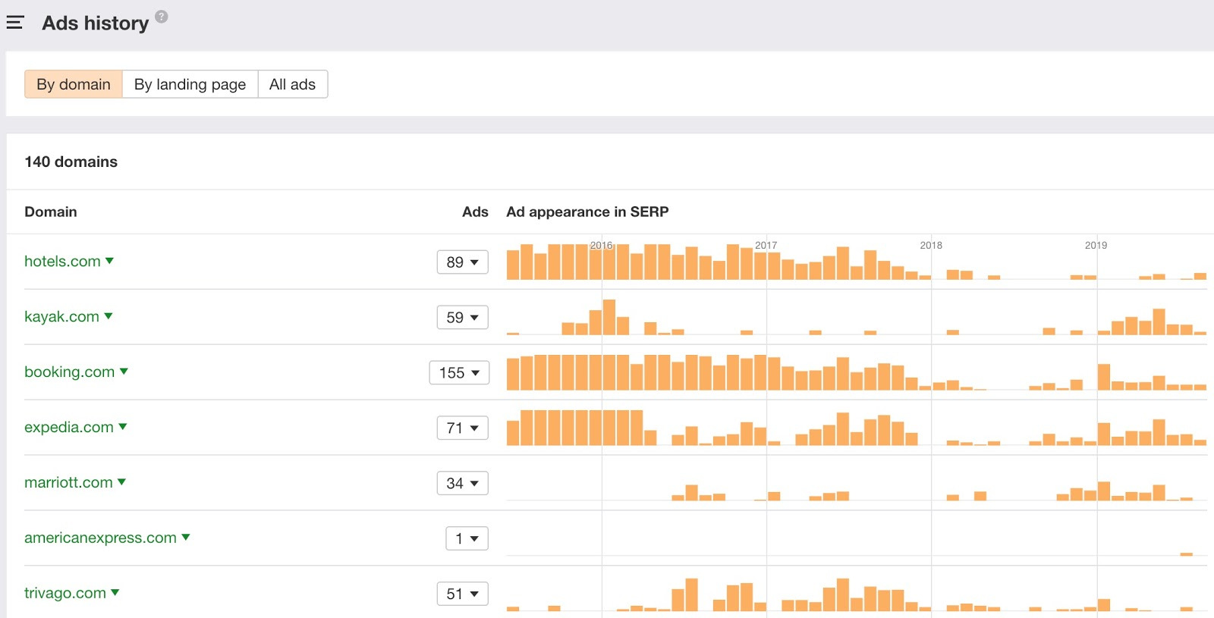Click the booking.com domain link

pyautogui.click(x=69, y=372)
